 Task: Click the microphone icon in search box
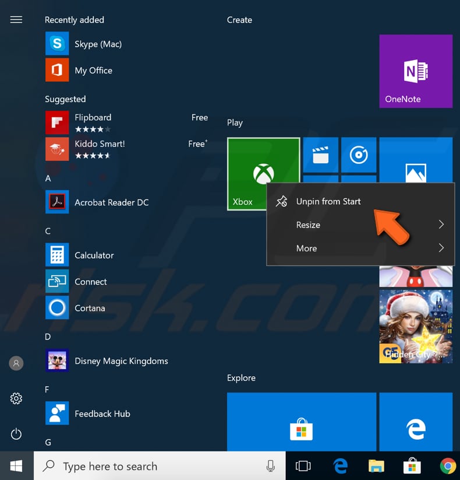click(x=271, y=466)
